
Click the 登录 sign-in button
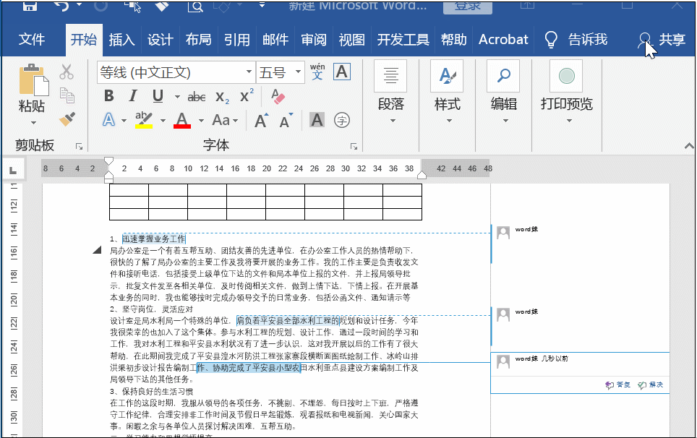[x=468, y=7]
